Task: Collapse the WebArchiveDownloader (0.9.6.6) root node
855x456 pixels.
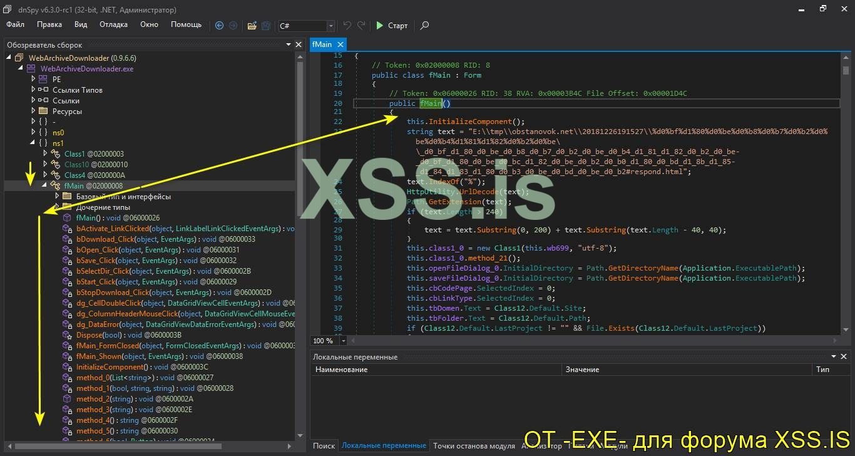Action: pos(9,58)
